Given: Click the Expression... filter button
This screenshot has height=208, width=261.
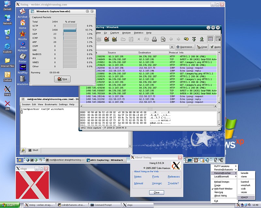Looking at the screenshot, I should 185,47.
